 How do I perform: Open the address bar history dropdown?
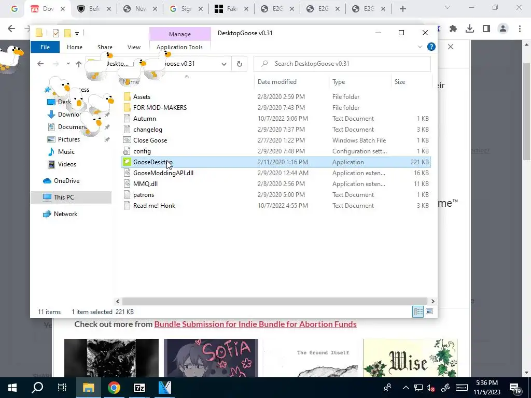pyautogui.click(x=224, y=64)
